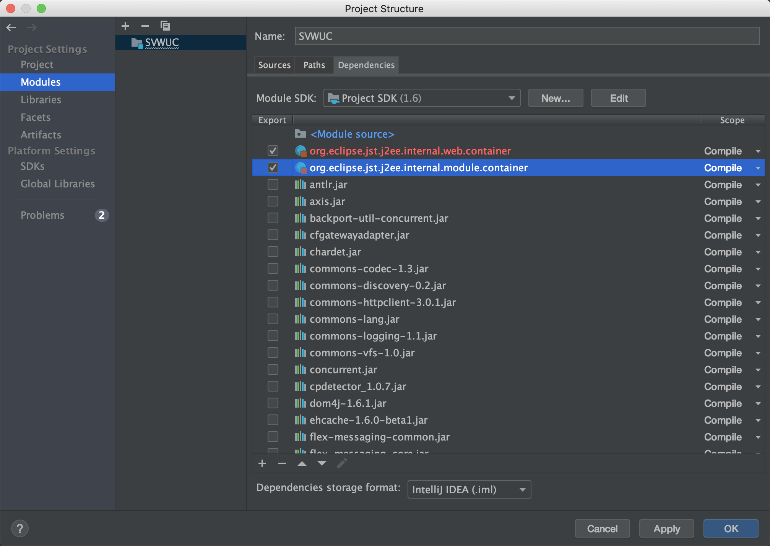Screen dimensions: 770x546
Task: Uncheck export for module.container
Action: (273, 168)
